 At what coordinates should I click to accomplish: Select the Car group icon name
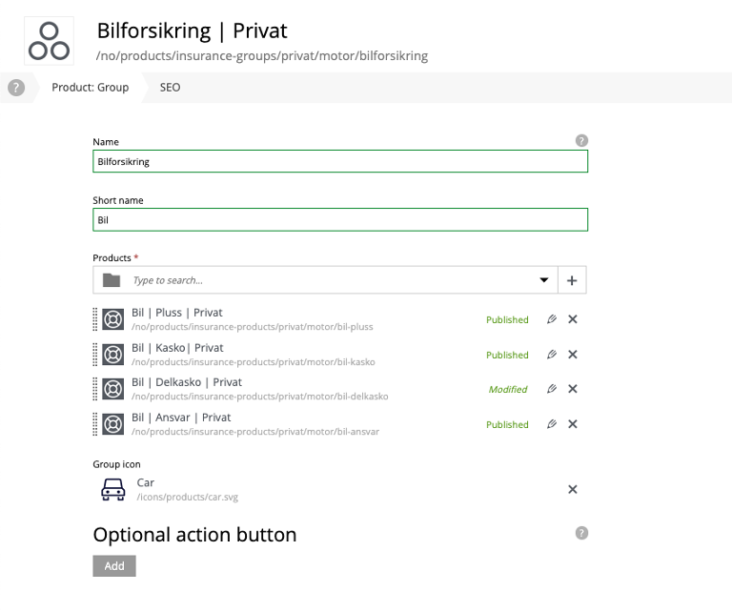point(146,482)
